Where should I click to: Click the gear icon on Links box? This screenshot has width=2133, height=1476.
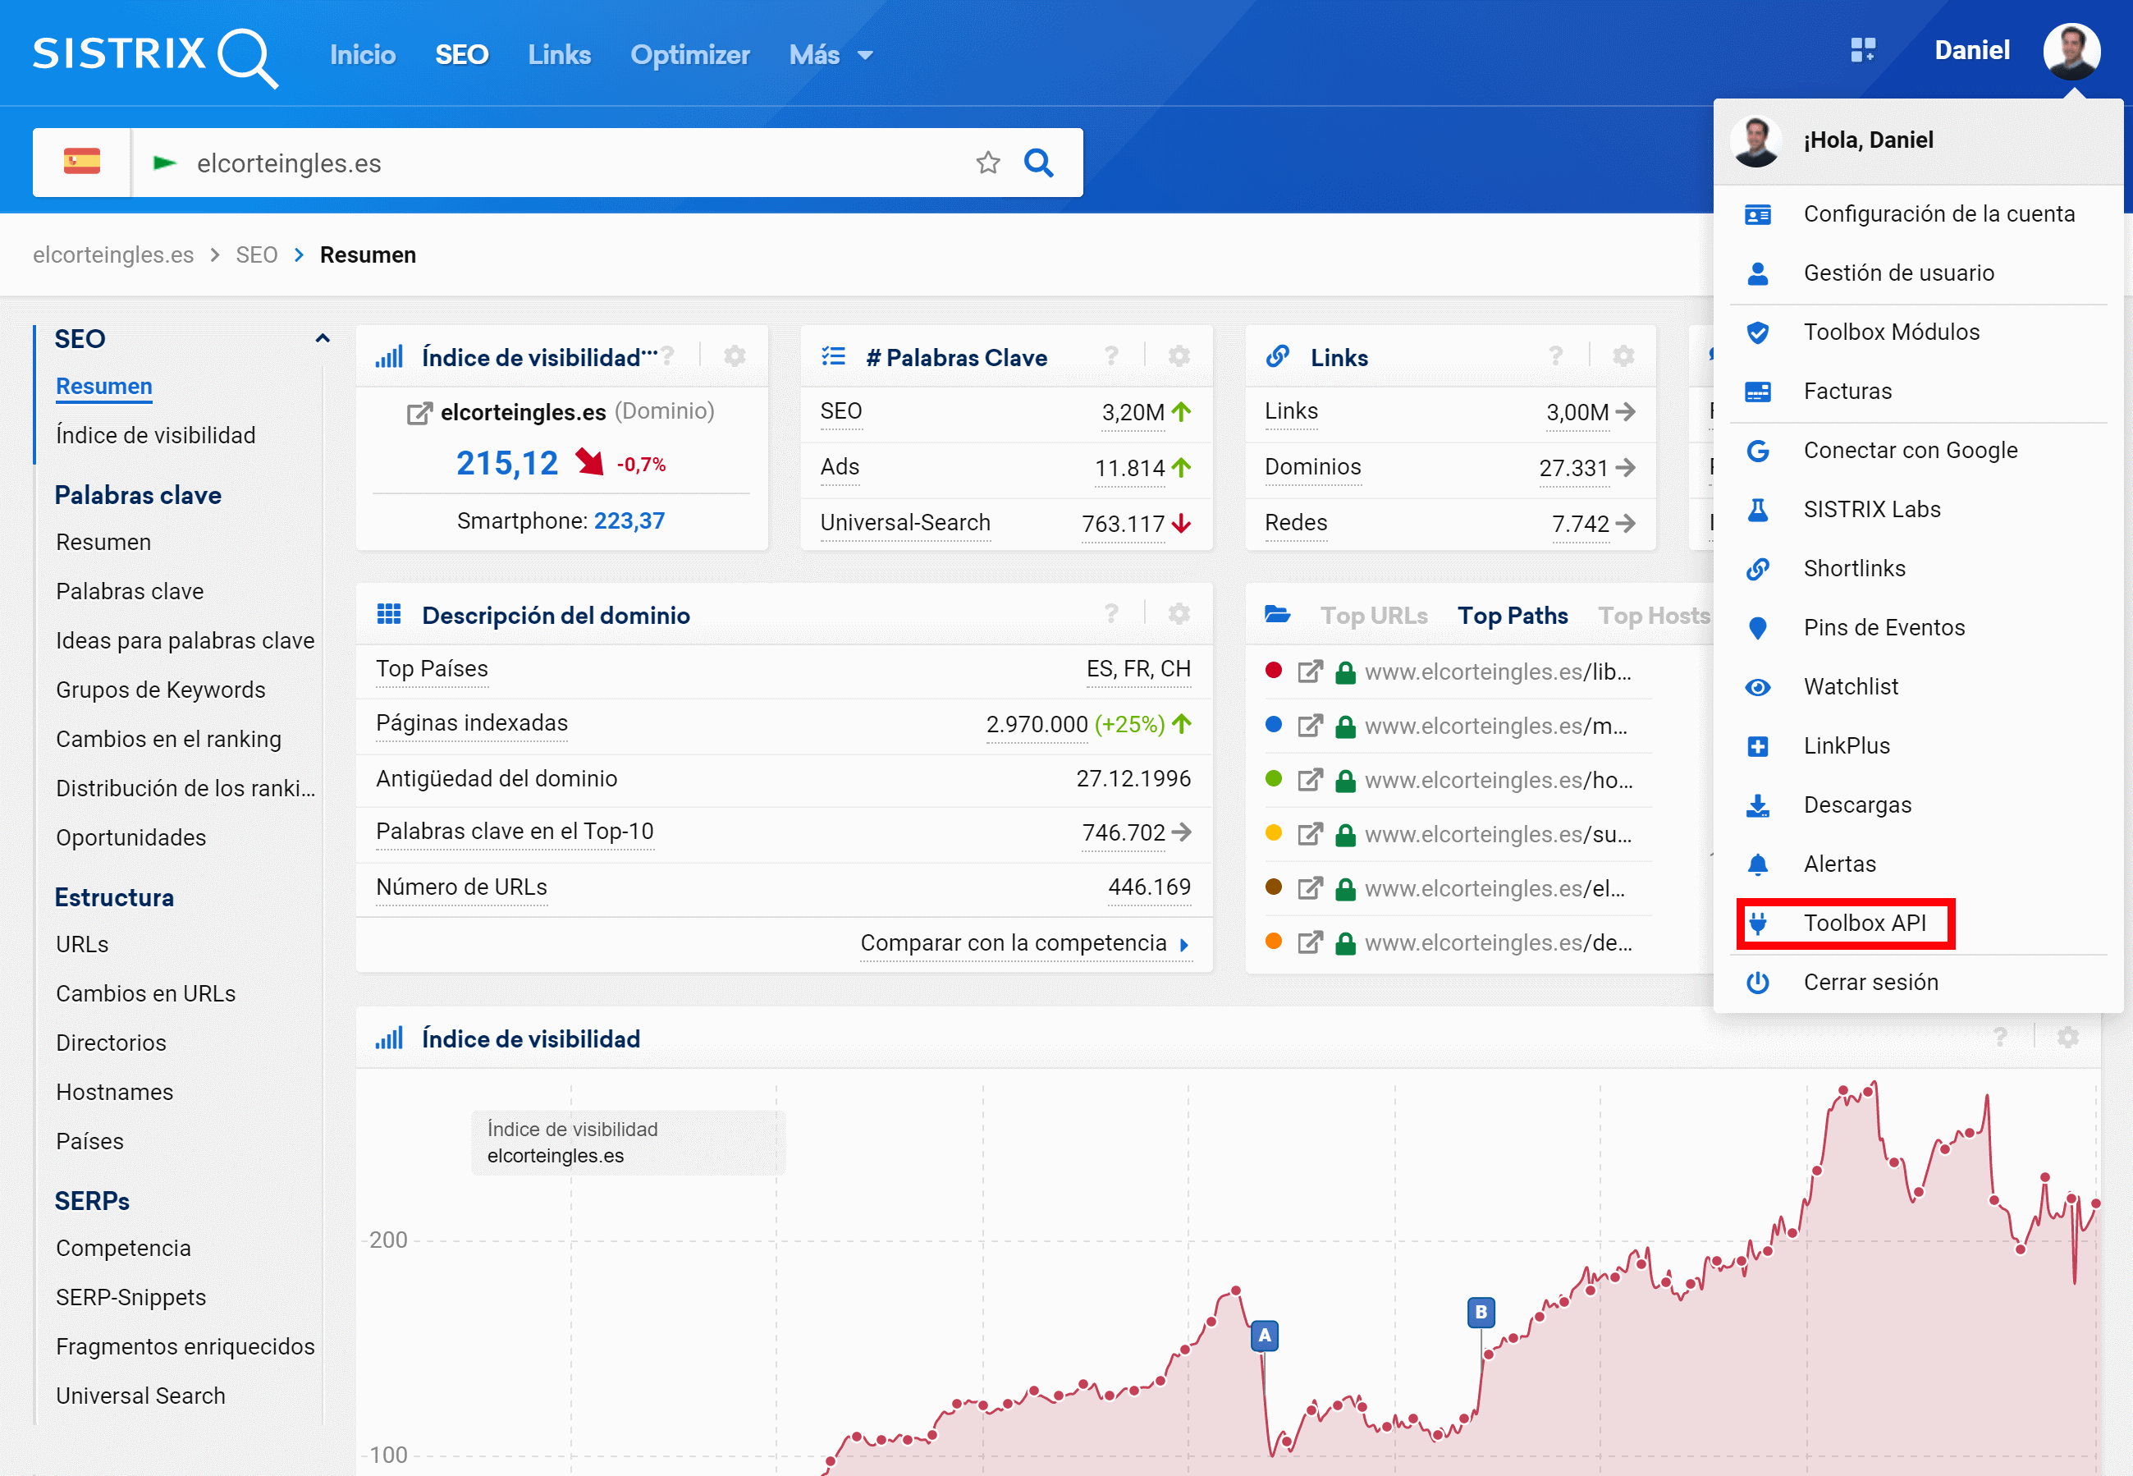tap(1623, 356)
